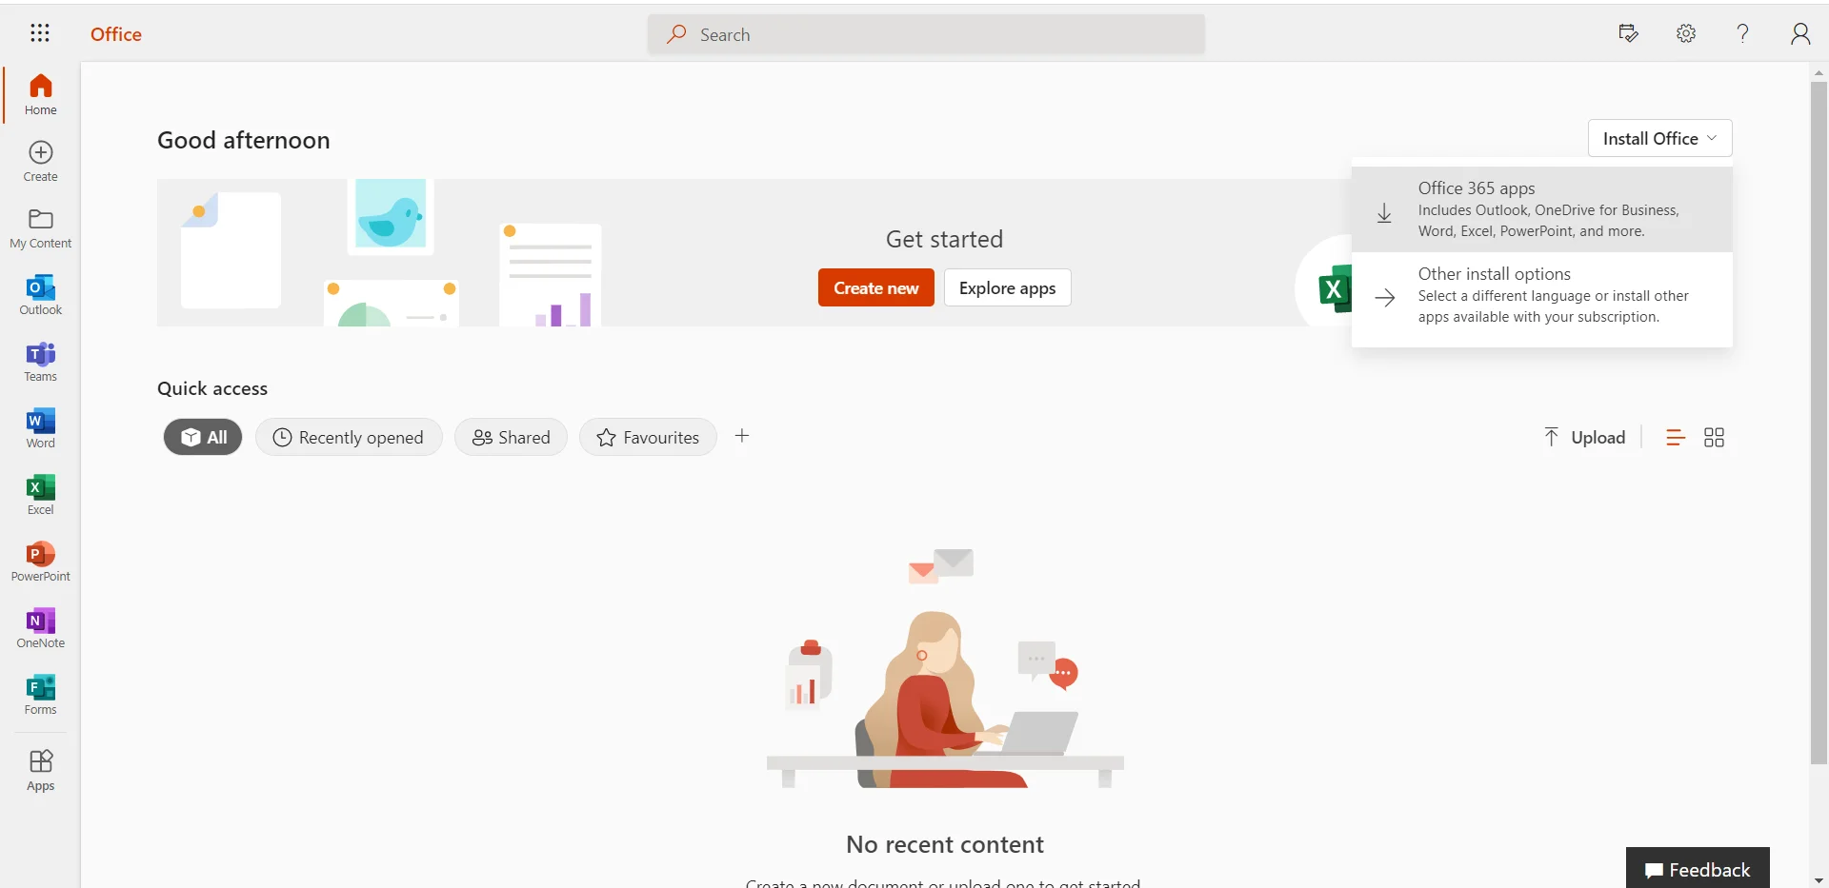Click the Create new button
The image size is (1829, 888).
coord(875,287)
